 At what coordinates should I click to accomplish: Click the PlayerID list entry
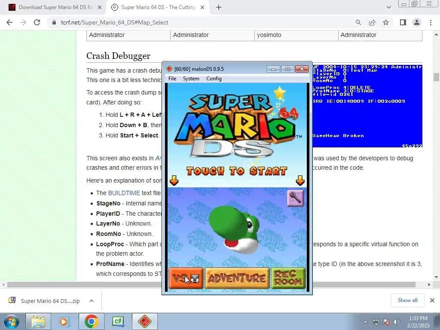[129, 214]
